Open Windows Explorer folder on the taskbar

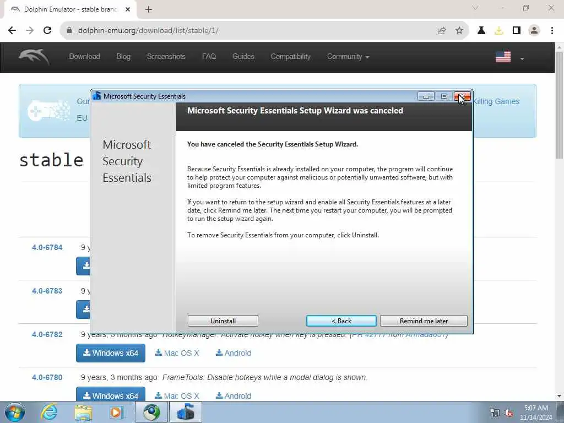click(x=84, y=412)
